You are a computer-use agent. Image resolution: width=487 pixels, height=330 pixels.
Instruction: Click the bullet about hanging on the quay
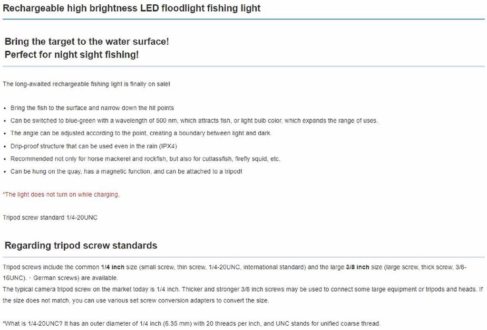coord(126,171)
